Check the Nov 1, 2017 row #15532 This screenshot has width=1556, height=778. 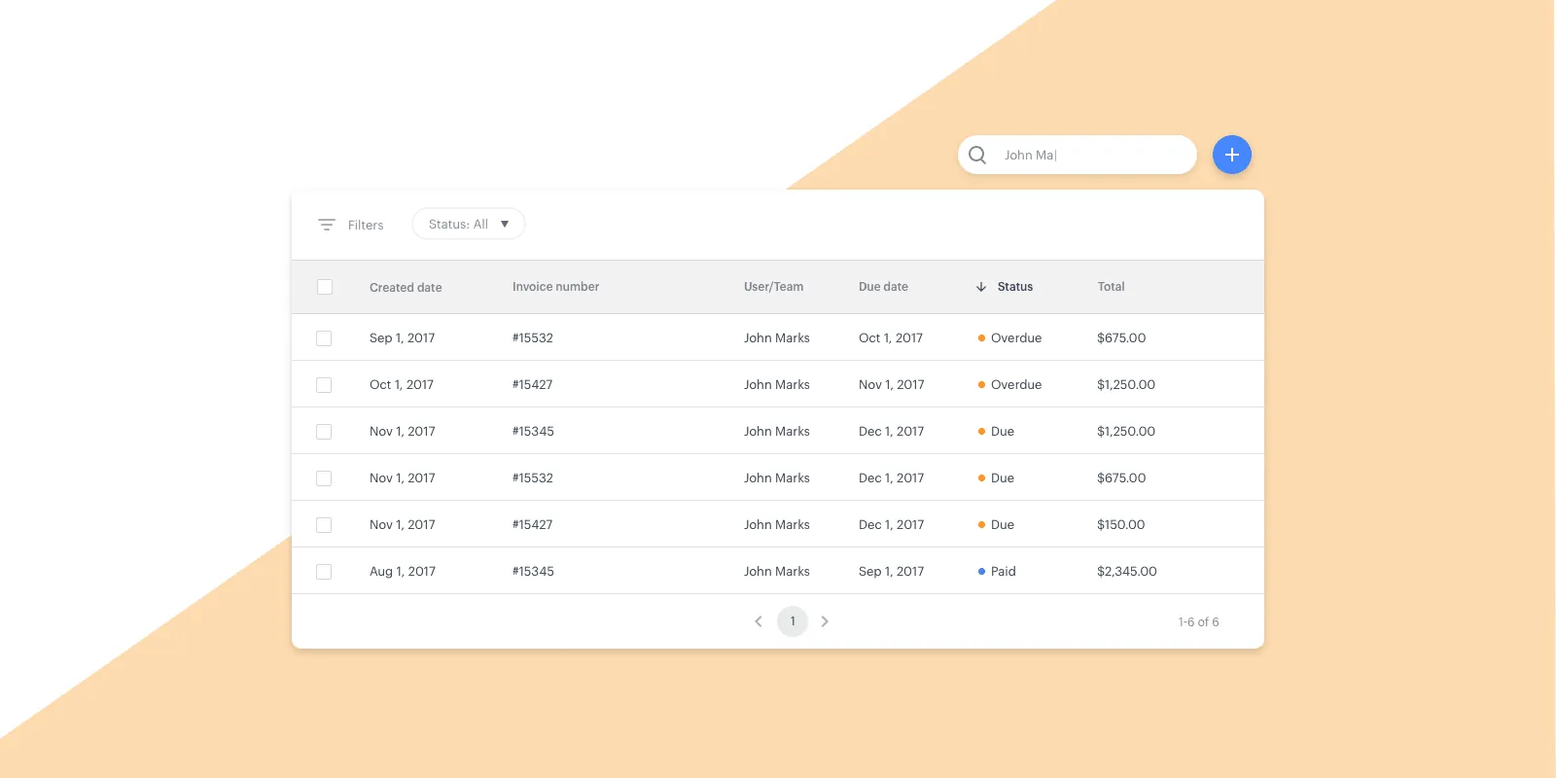[324, 478]
